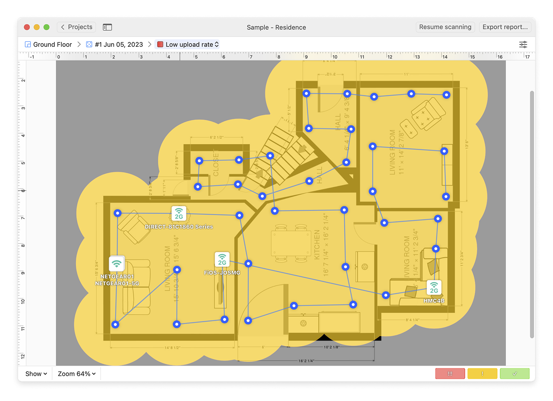Click the Ground Floor plan icon
The width and height of the screenshot is (553, 401).
pyautogui.click(x=28, y=45)
